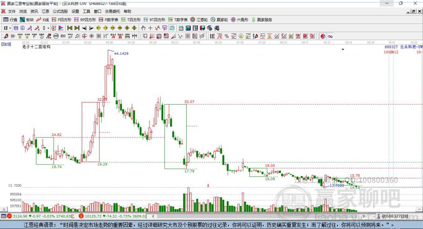Toggle the highlighted brain-like analysis icon
Viewport: 423px width, 229px height.
[172, 28]
